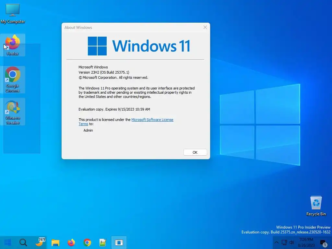Open the taskbar clock showing 7:26 PM
This screenshot has width=332, height=249.
coord(306,243)
